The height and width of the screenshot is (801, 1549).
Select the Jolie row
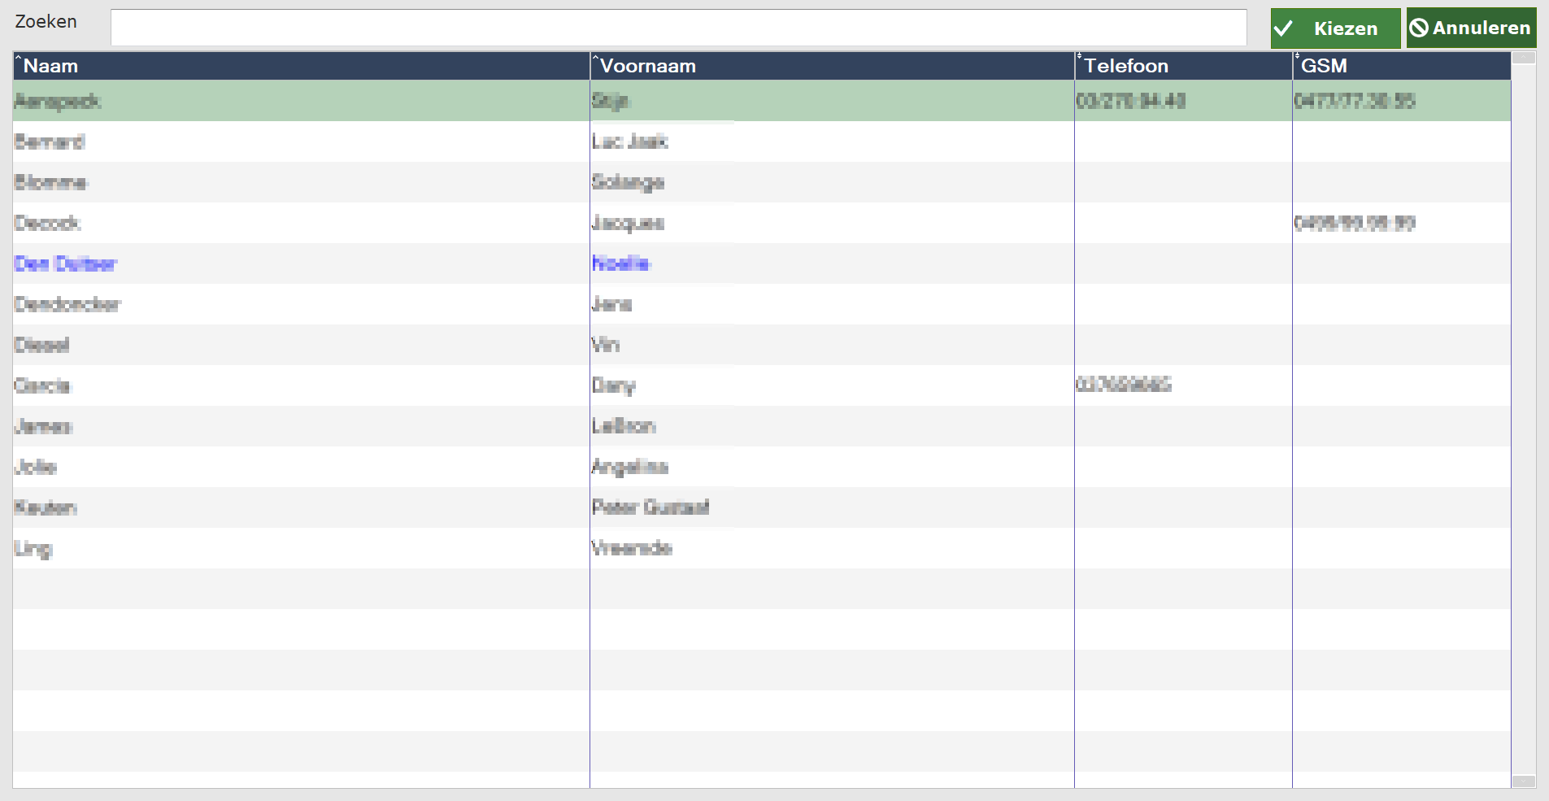click(x=762, y=467)
